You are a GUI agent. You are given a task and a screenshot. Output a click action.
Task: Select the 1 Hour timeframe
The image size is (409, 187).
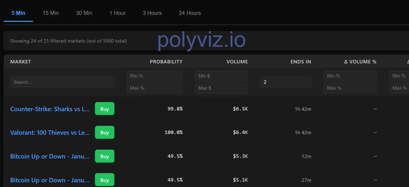point(117,13)
